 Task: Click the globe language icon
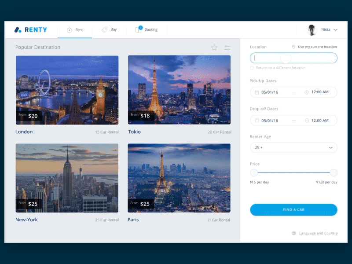[x=293, y=233]
